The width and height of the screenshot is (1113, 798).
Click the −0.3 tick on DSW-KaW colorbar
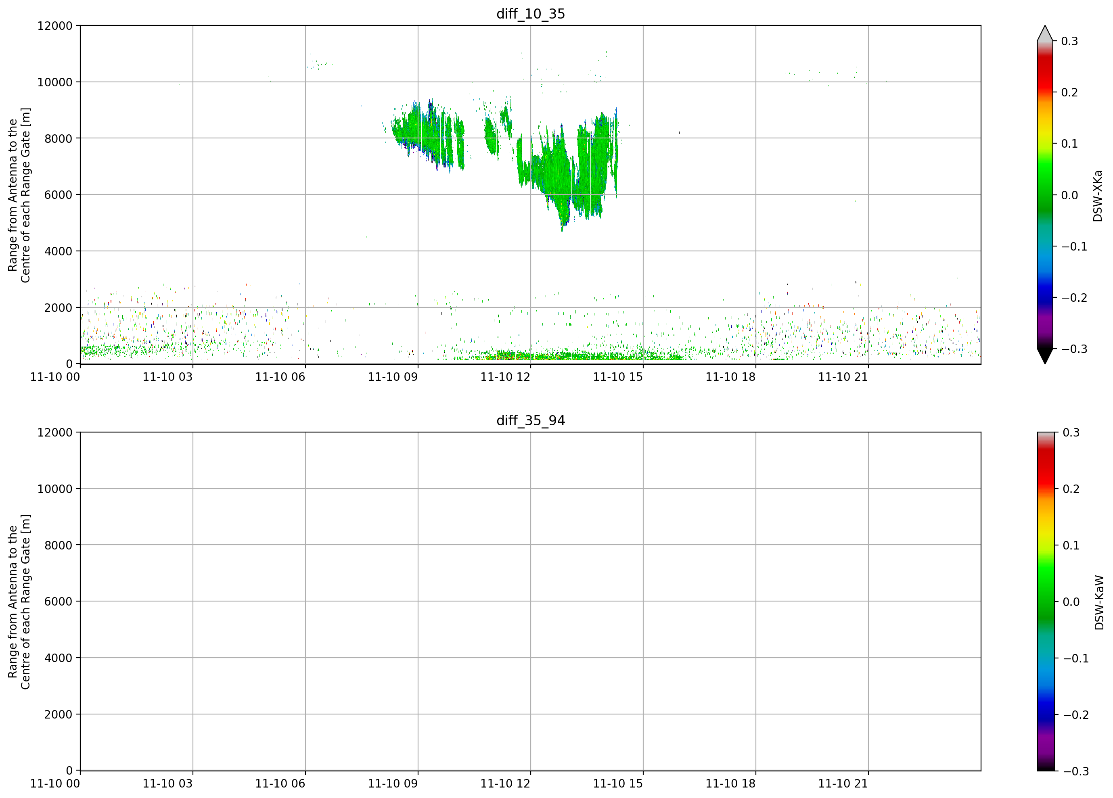pyautogui.click(x=1076, y=771)
